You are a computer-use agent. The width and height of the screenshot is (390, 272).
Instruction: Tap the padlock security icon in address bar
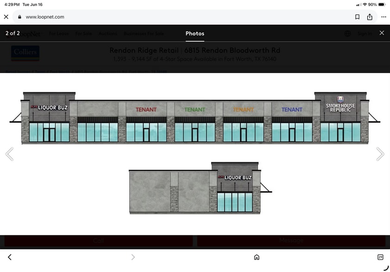coord(19,17)
